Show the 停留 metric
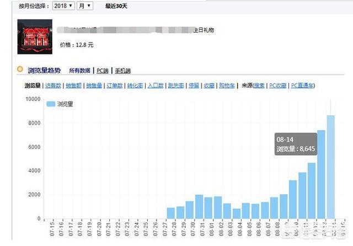This screenshot has width=353, height=246. (194, 85)
